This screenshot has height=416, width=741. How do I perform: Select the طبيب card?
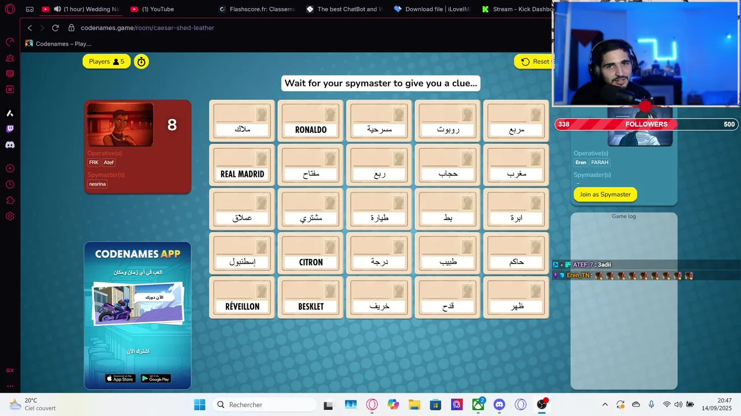coord(447,254)
